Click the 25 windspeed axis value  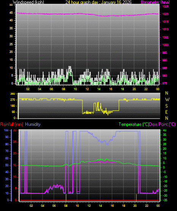pos(11,44)
